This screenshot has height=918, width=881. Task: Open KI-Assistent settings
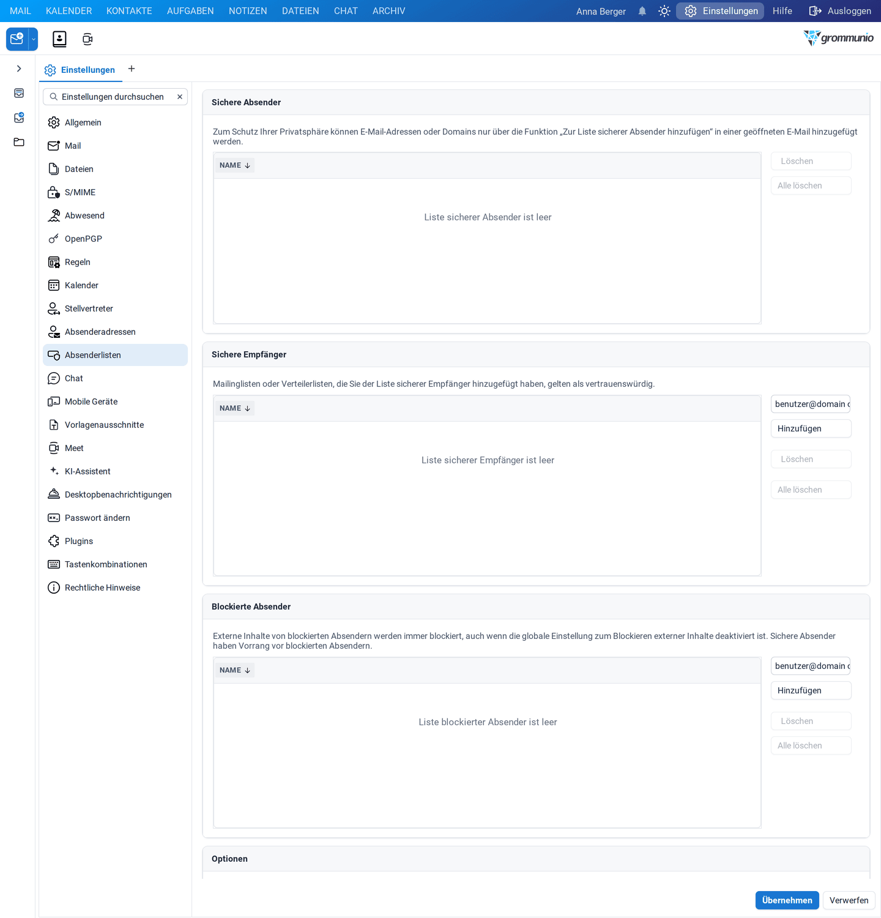(x=115, y=471)
